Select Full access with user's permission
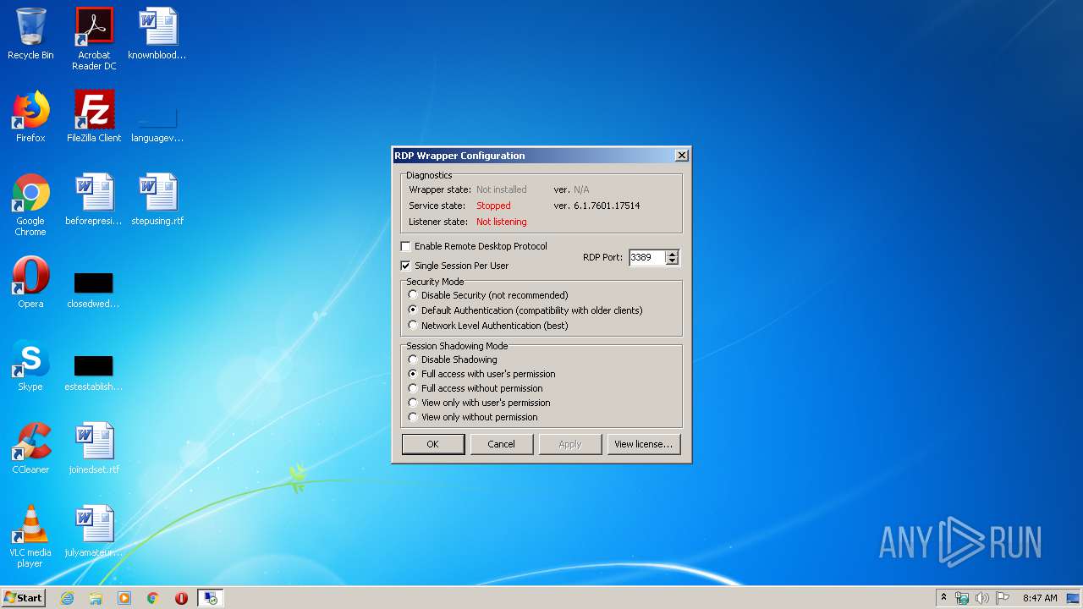This screenshot has height=609, width=1083. [413, 374]
